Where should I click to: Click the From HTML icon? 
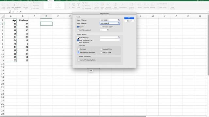pyautogui.click(x=3, y=6)
